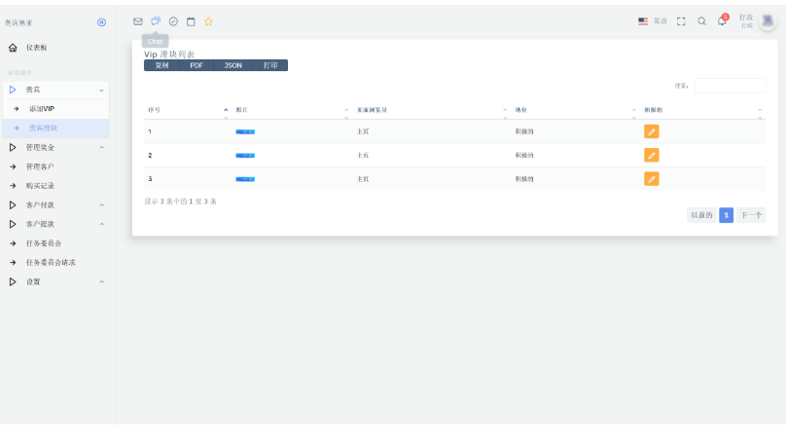Click the 下一个 next page button
Viewport: 786px width, 439px height.
click(x=751, y=215)
